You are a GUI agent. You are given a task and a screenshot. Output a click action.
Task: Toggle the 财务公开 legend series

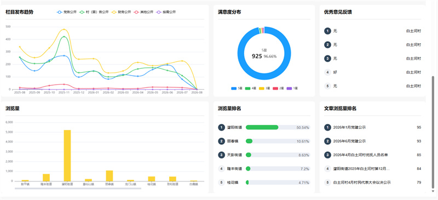tap(121, 12)
